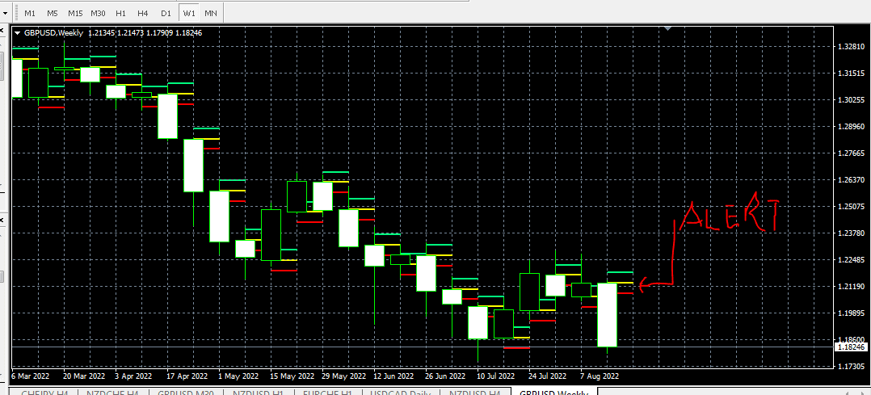Click the 26 Jun 2022 date label
This screenshot has height=395, width=871.
point(446,376)
